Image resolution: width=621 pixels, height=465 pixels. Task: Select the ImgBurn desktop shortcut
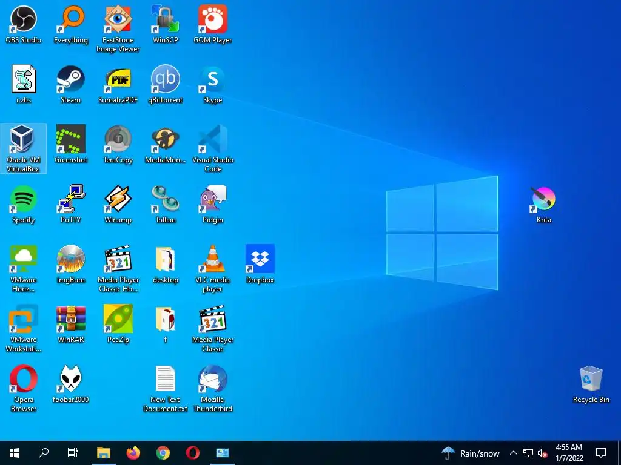click(x=71, y=264)
